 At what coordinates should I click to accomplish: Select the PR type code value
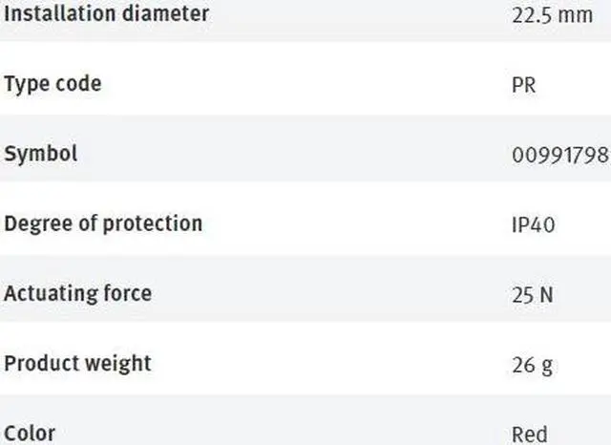[x=524, y=85]
